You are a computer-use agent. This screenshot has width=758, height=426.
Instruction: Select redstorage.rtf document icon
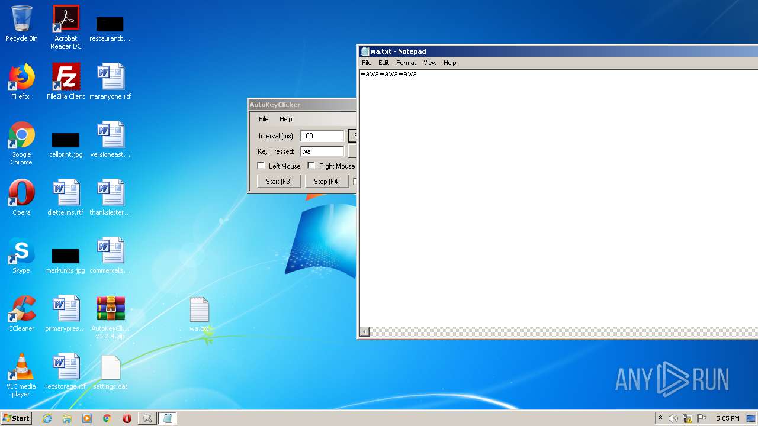pos(66,372)
